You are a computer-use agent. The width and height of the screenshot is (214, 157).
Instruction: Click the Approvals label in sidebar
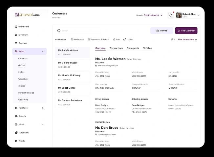click(24, 133)
